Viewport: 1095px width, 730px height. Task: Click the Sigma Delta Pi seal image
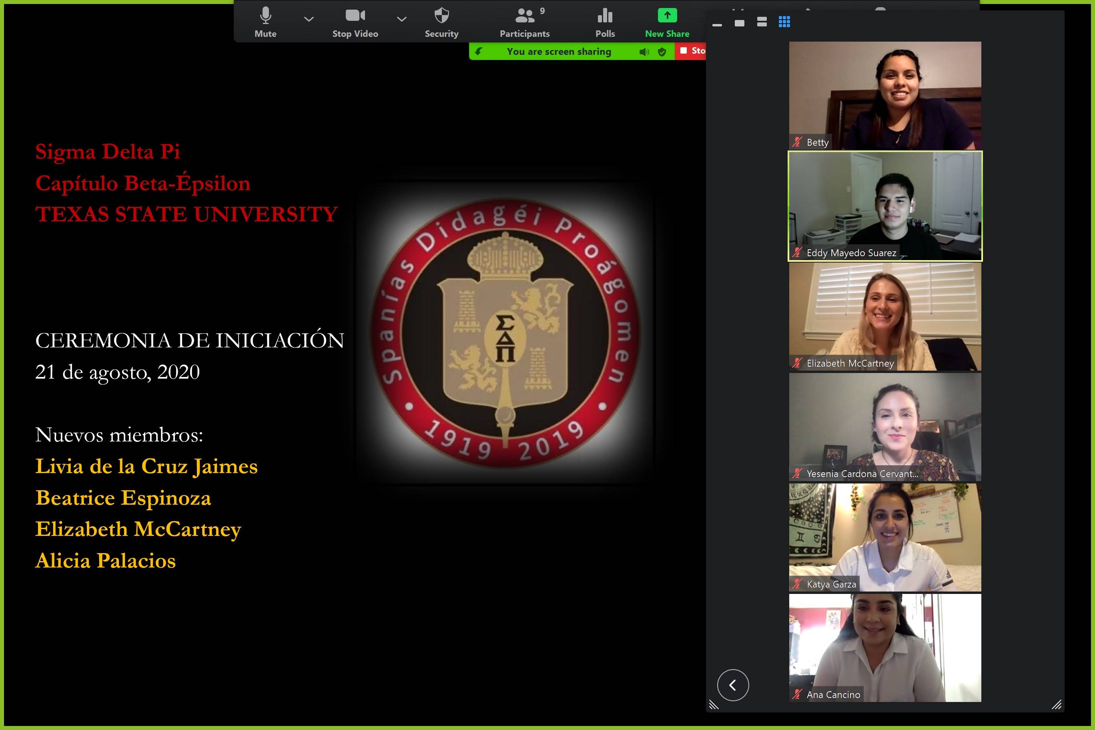[505, 333]
